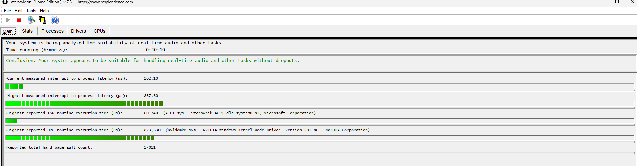This screenshot has height=166, width=637.
Task: View the CPUs tab
Action: click(x=99, y=31)
